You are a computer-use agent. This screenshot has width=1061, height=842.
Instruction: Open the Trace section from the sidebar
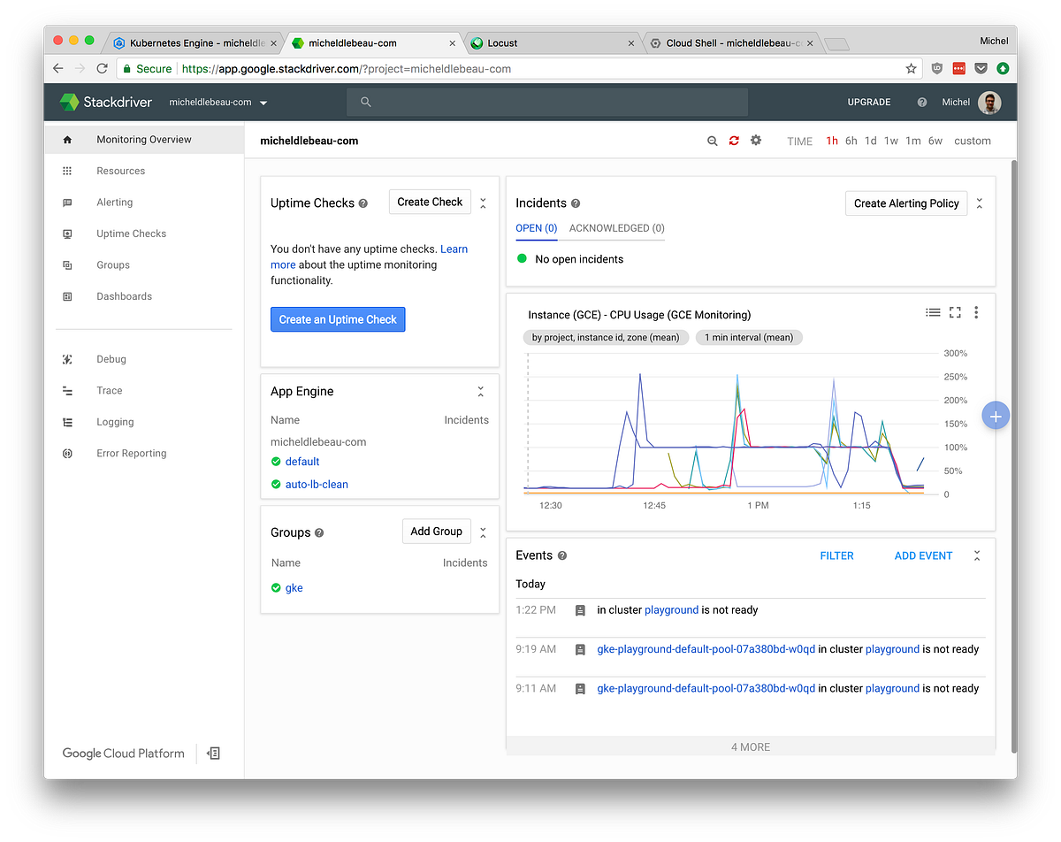pos(109,390)
